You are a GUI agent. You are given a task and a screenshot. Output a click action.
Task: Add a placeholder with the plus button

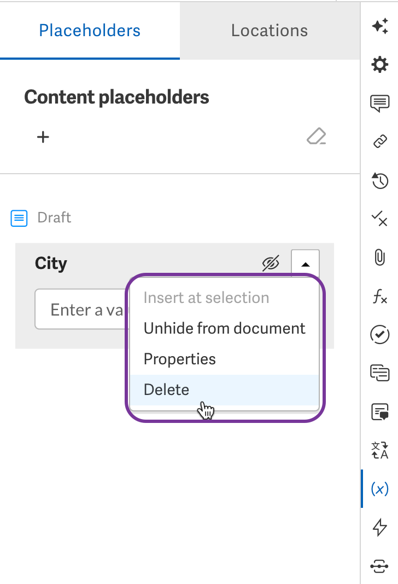[43, 136]
